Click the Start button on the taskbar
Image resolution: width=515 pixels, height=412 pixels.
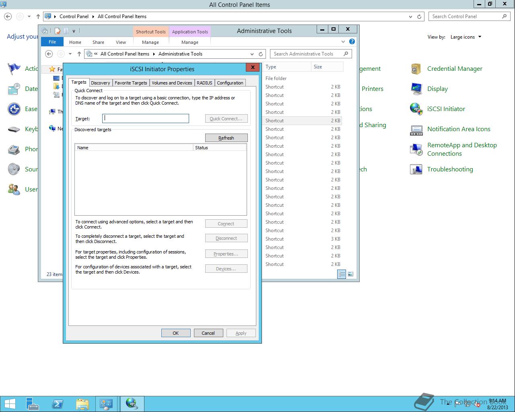10,404
